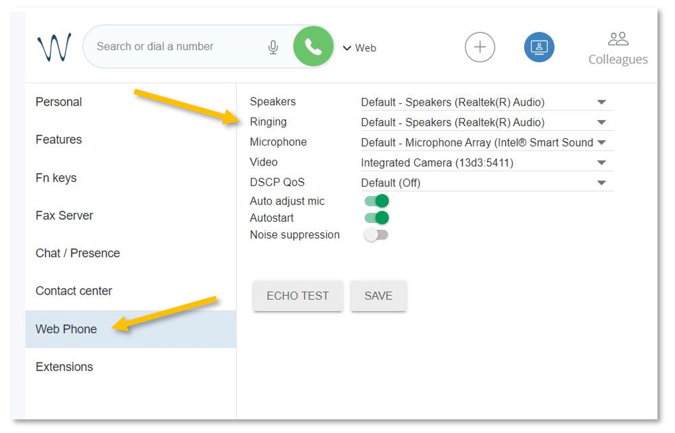Click the ECHO TEST button
Viewport: 675px width, 433px height.
coord(297,296)
